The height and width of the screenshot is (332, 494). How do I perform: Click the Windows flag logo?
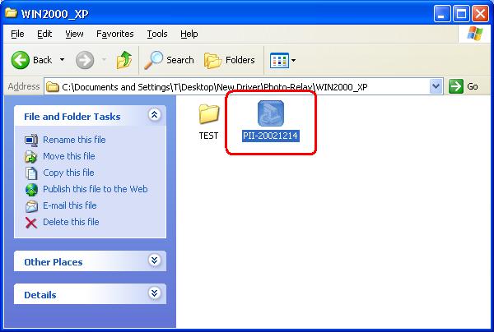tap(474, 34)
